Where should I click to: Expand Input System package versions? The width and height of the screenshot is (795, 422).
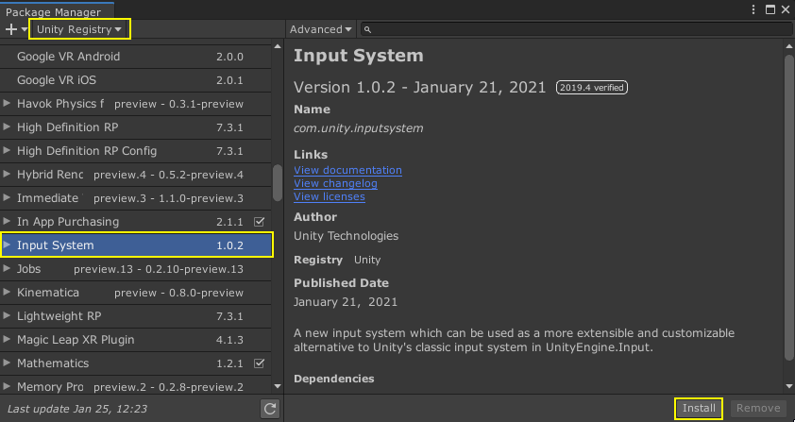click(7, 245)
